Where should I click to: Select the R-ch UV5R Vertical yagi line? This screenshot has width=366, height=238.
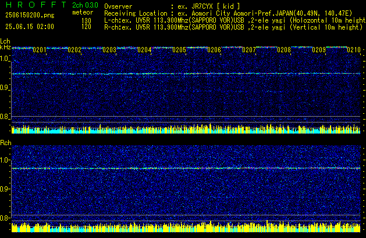[233, 27]
